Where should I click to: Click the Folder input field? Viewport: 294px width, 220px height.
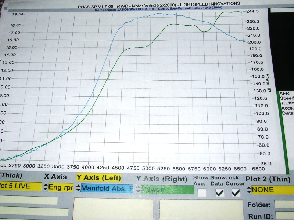point(284,204)
